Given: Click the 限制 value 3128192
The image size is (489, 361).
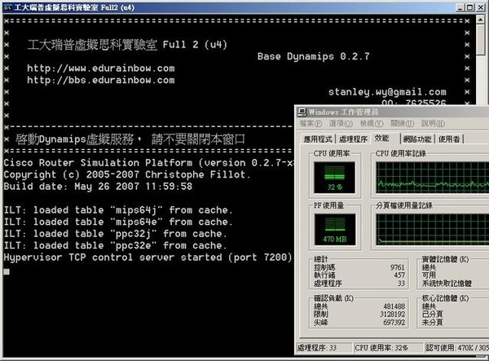Looking at the screenshot, I should (393, 315).
